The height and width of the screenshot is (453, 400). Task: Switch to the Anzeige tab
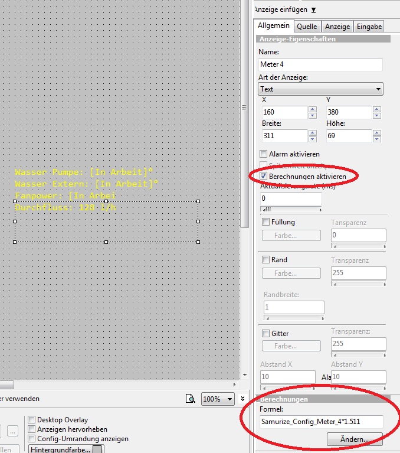click(337, 27)
